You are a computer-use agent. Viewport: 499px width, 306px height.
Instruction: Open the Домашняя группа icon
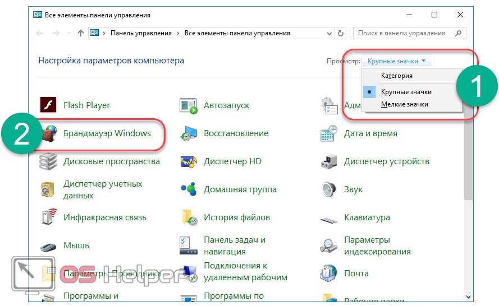click(x=189, y=189)
